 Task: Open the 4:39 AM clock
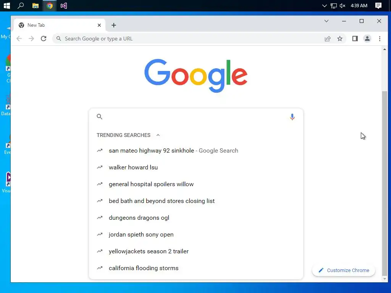click(359, 6)
